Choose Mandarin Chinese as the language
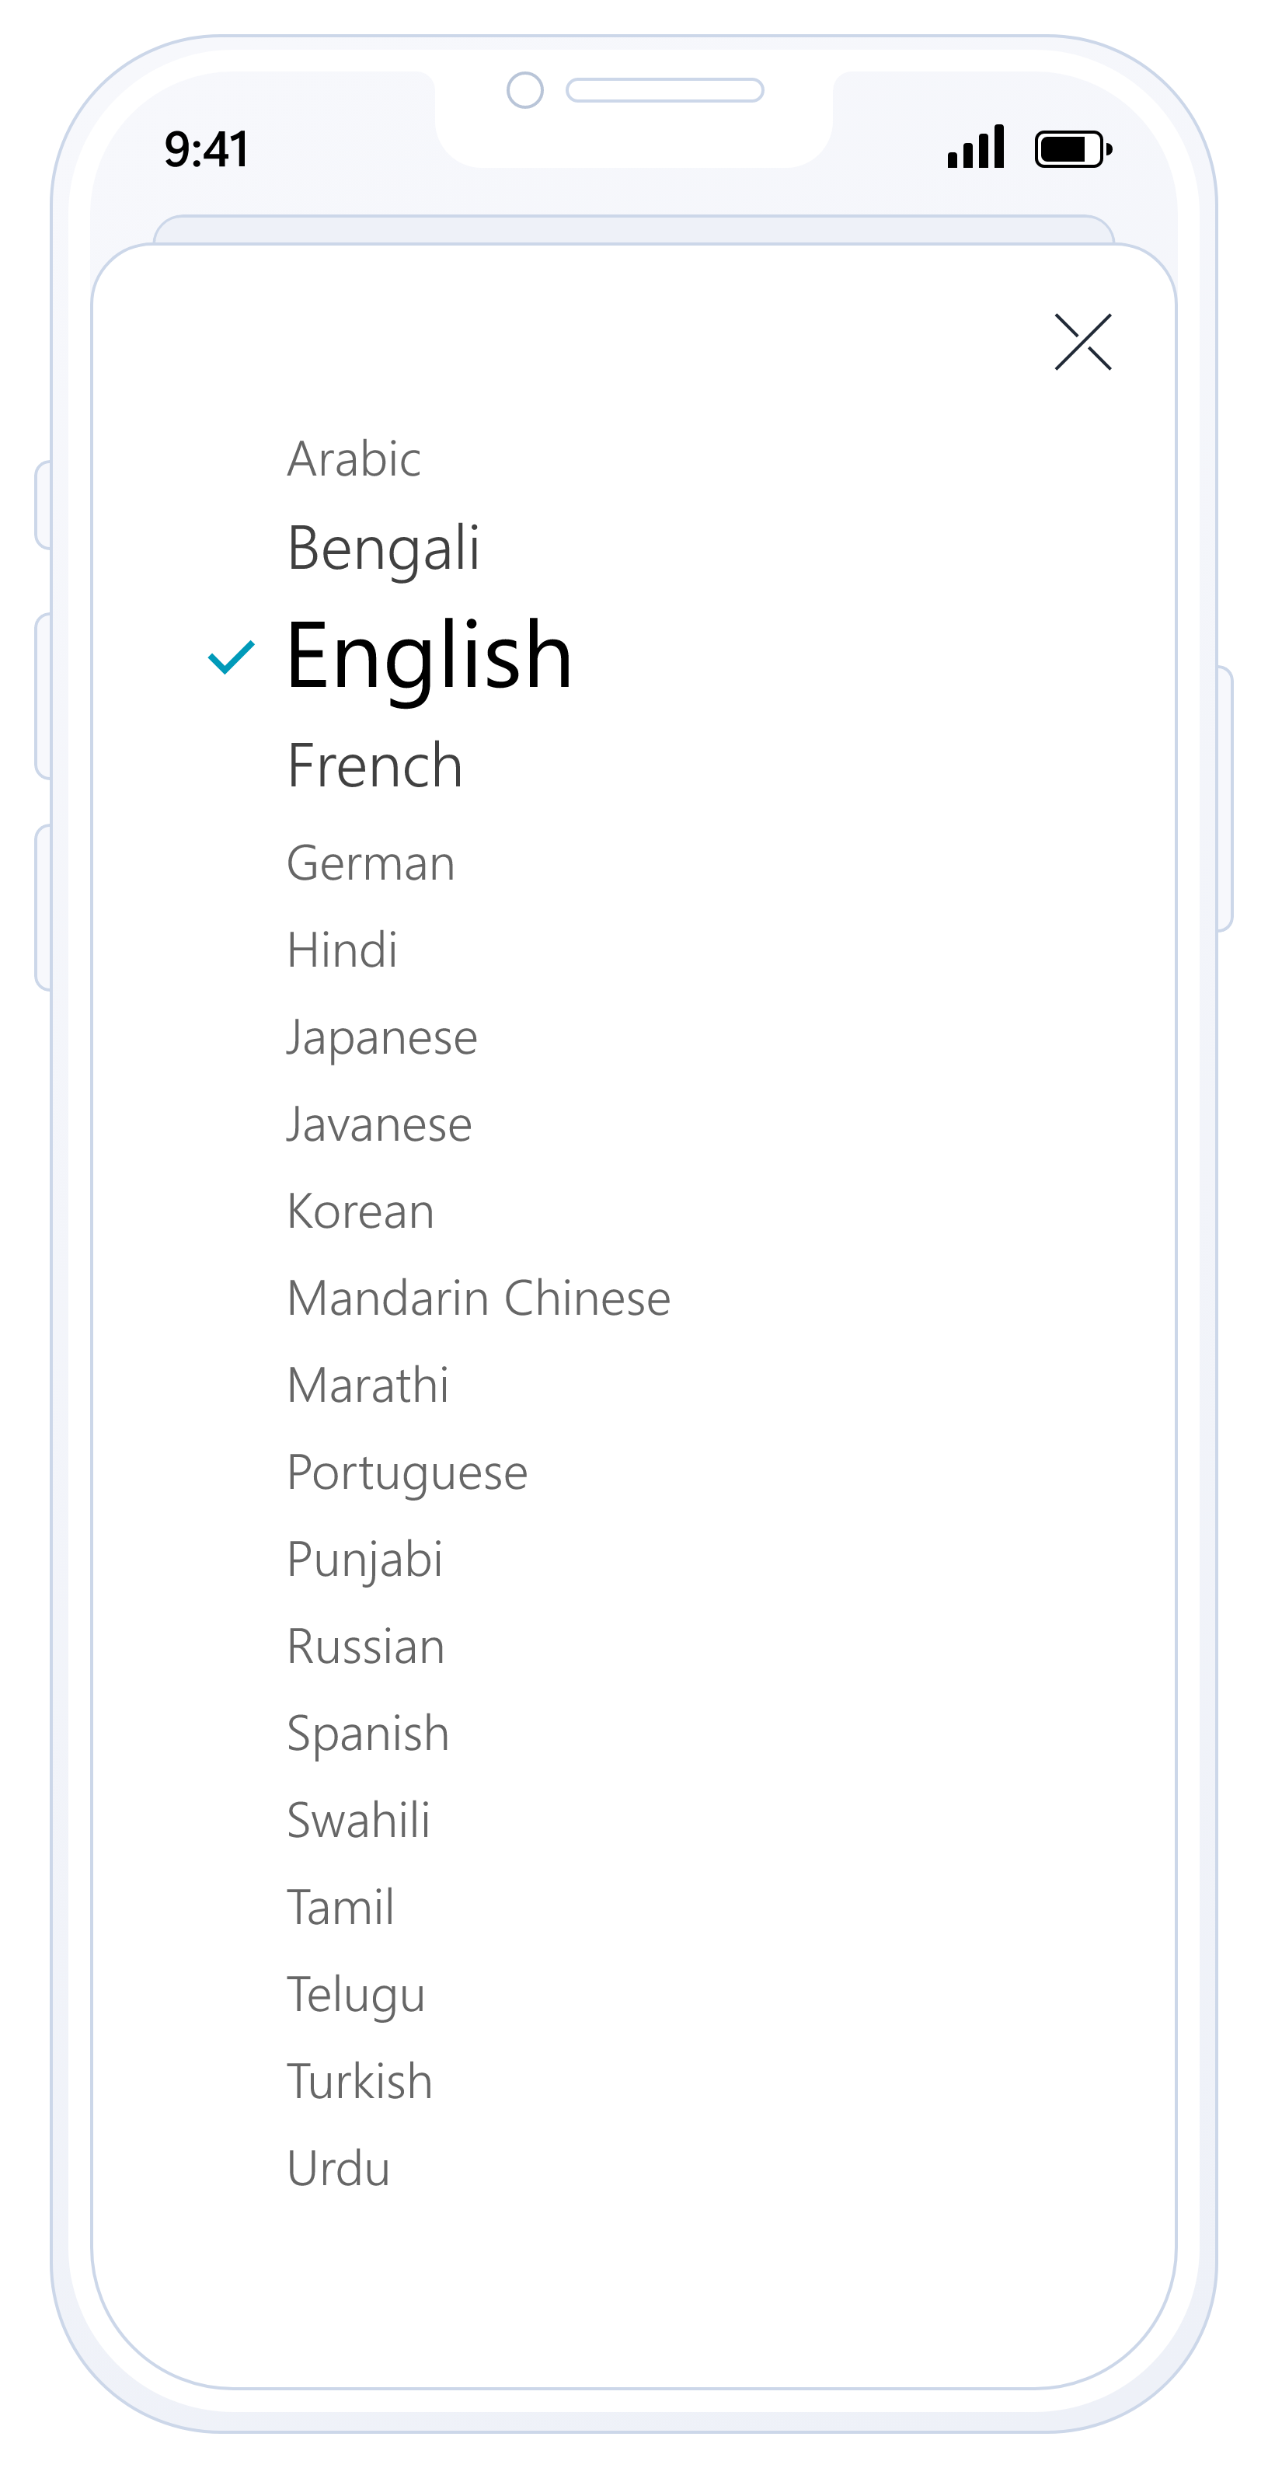 [x=479, y=1299]
